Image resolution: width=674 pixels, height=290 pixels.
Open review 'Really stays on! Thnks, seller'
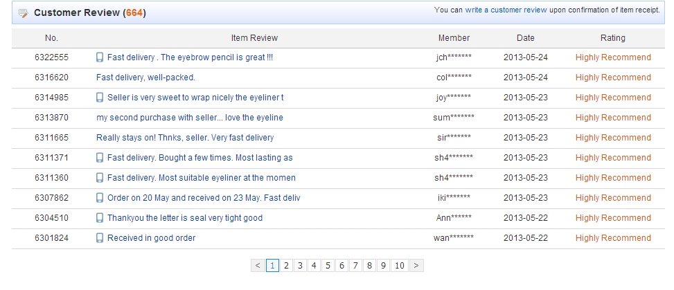click(x=185, y=138)
